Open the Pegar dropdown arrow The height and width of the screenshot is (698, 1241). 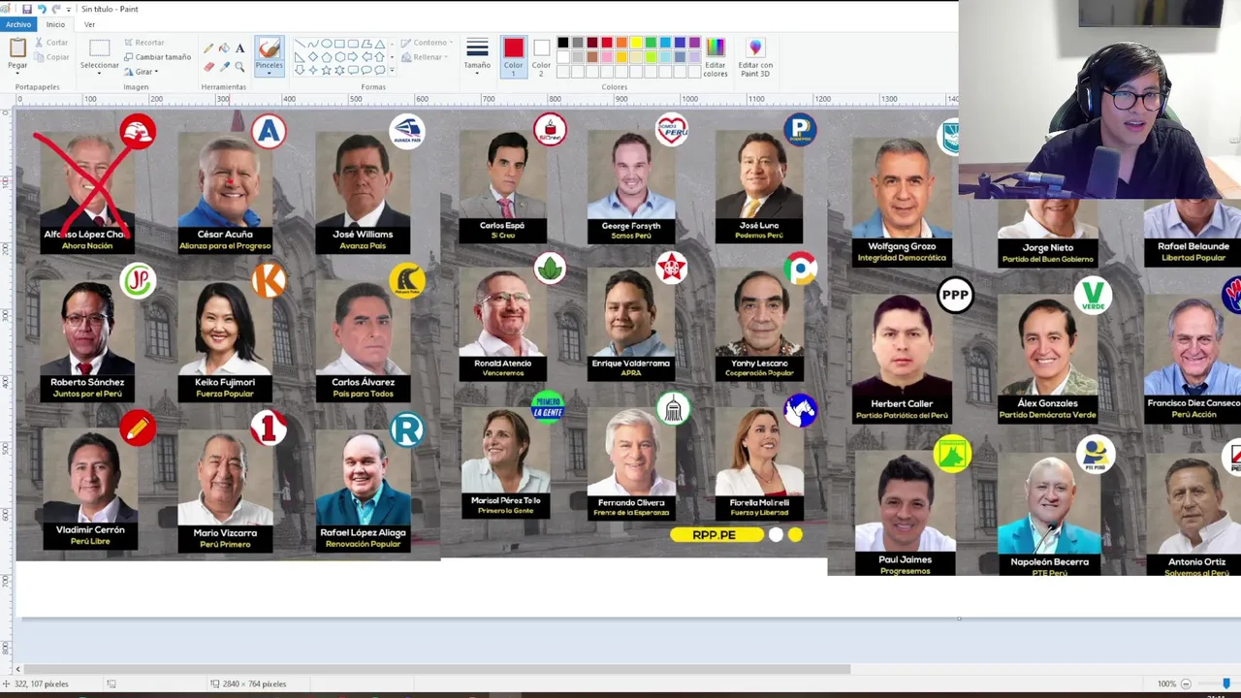click(x=17, y=73)
